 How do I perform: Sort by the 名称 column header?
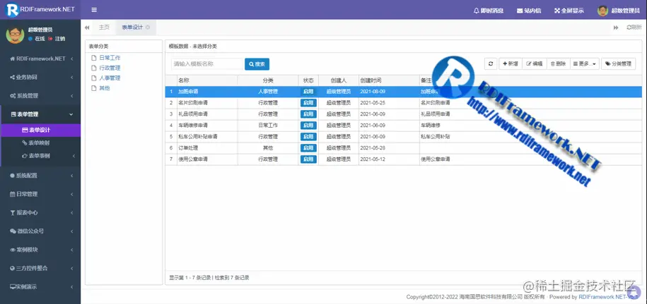pyautogui.click(x=207, y=80)
